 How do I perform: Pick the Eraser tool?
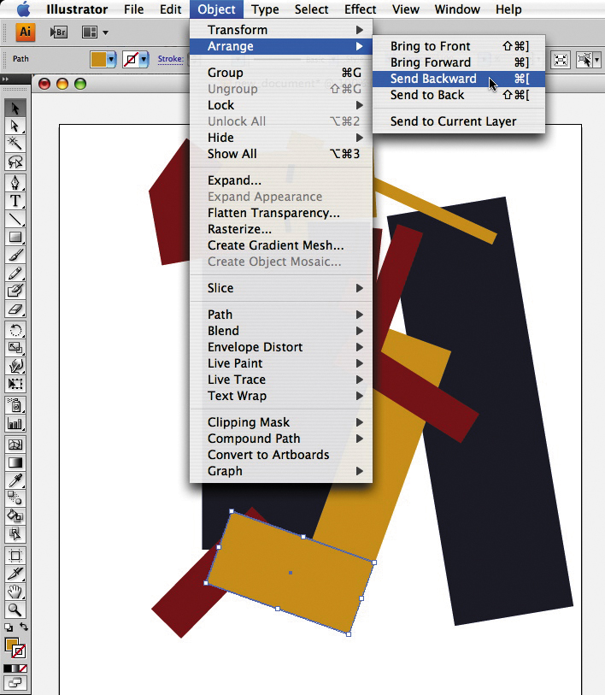pyautogui.click(x=15, y=309)
